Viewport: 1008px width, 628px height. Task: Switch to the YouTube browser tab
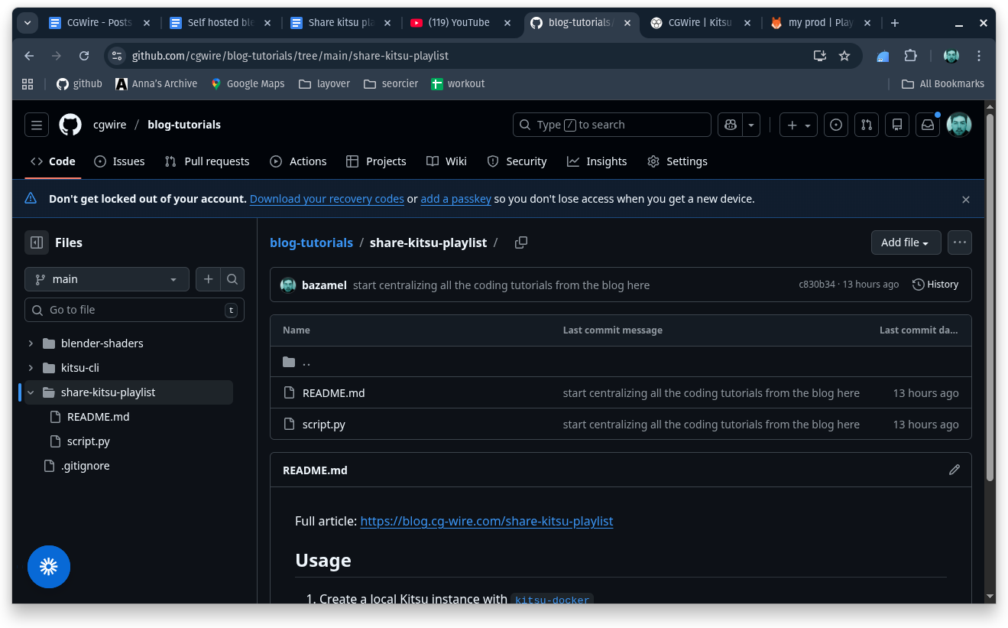point(461,23)
